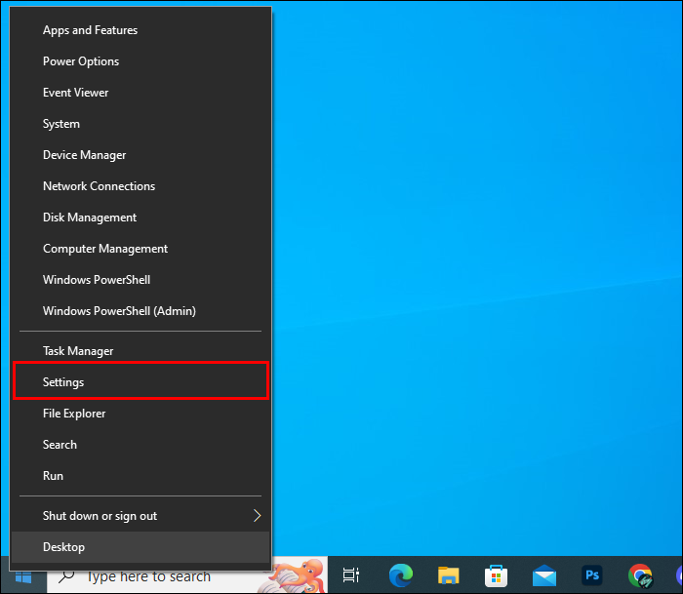683x594 pixels.
Task: Click the Windows Start button
Action: point(22,575)
